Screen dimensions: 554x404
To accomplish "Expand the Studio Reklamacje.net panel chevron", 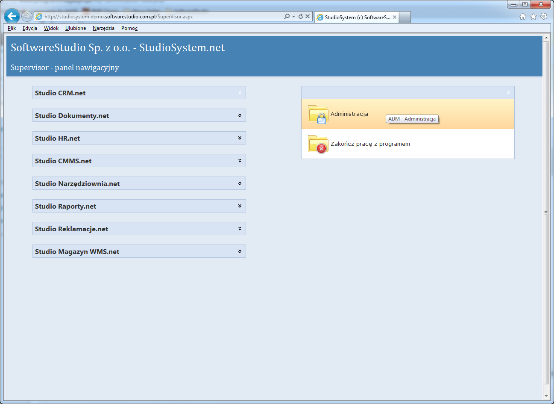I will [x=240, y=229].
